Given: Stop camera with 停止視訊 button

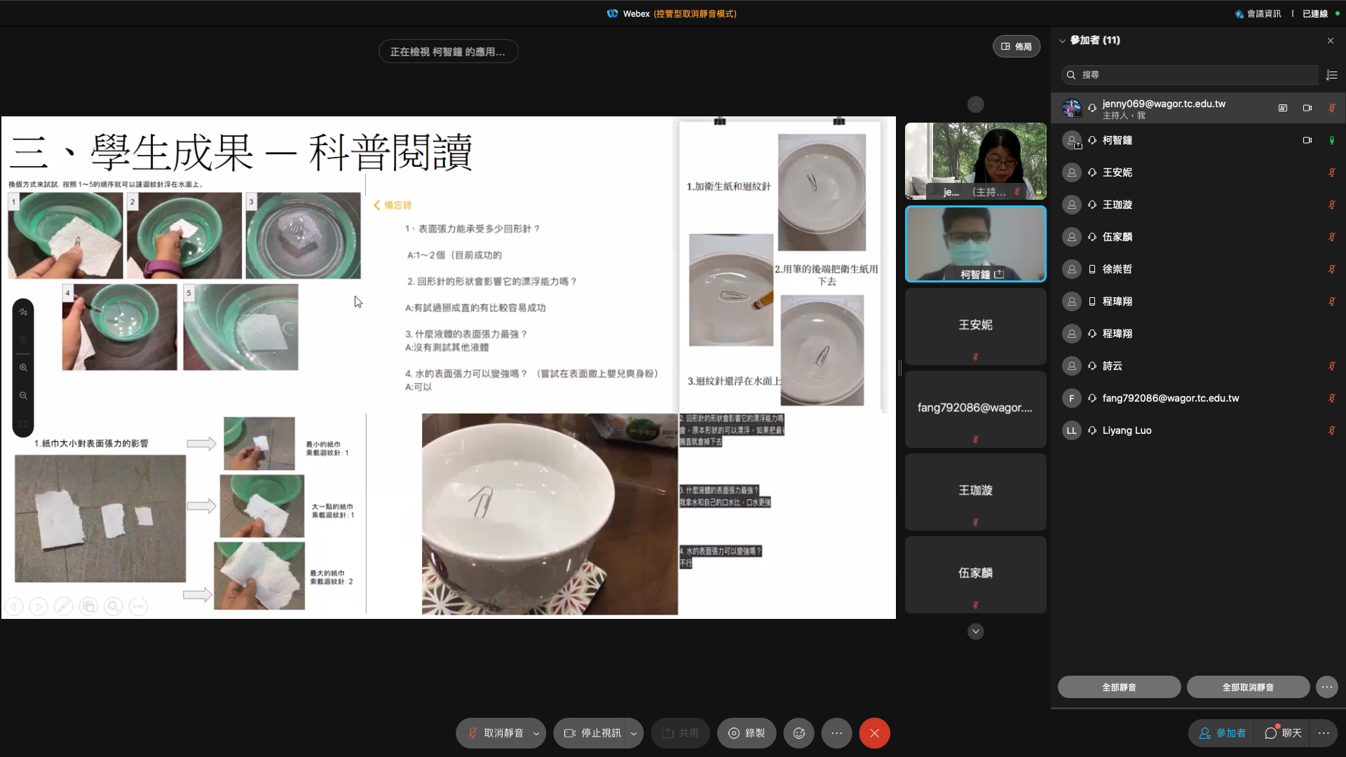Looking at the screenshot, I should click(x=592, y=733).
